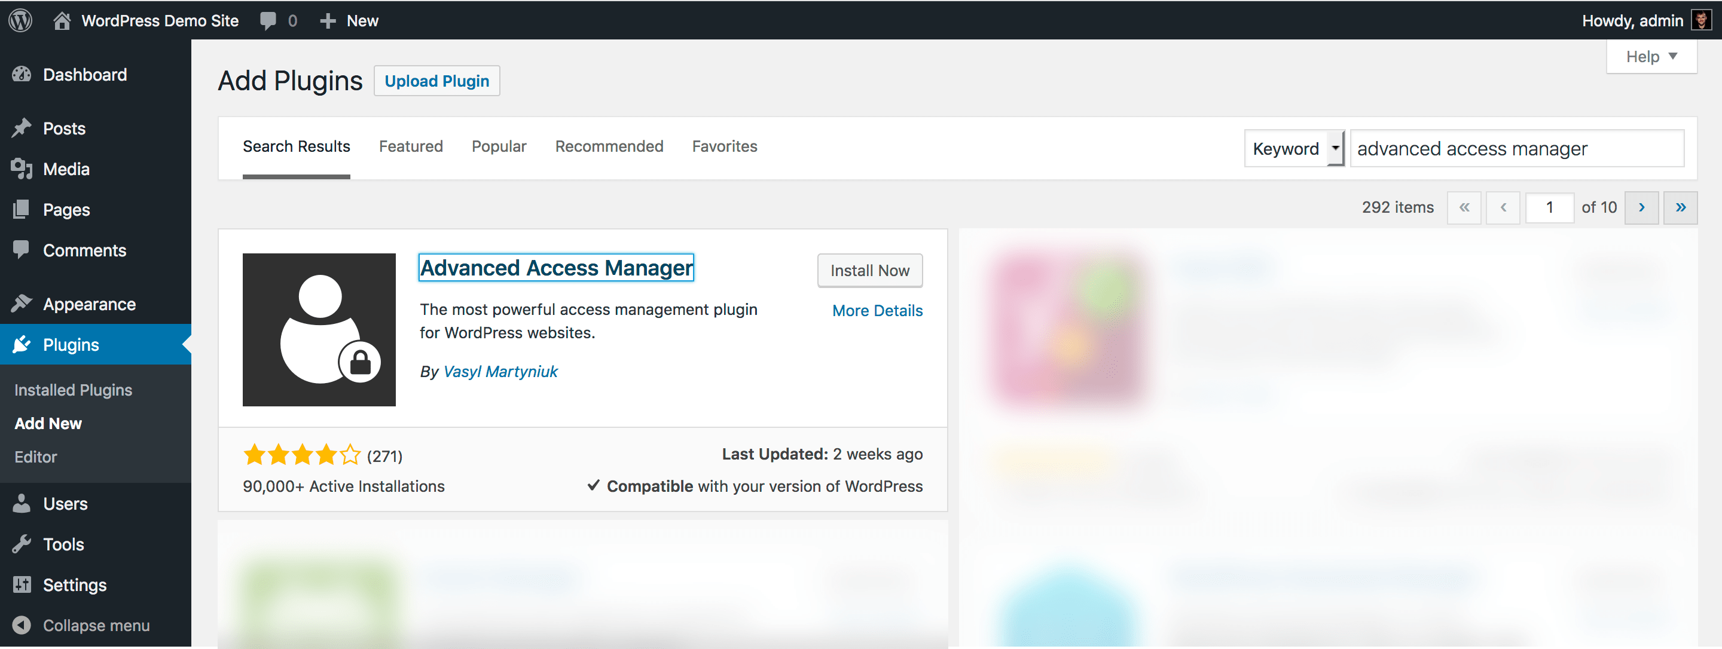Click the home icon in the admin bar
The width and height of the screenshot is (1722, 649).
[62, 21]
